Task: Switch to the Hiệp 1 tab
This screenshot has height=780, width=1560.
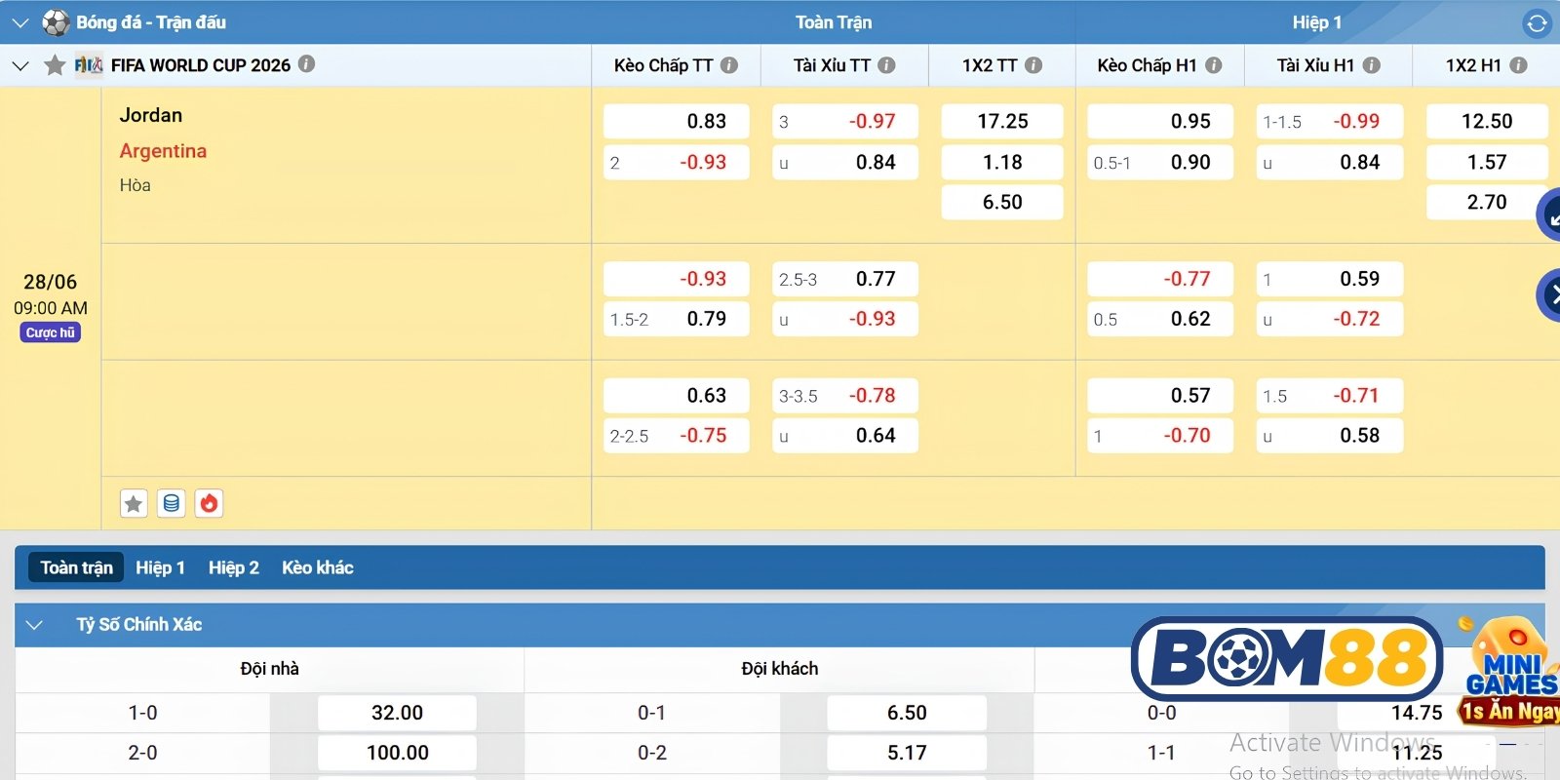Action: [160, 567]
